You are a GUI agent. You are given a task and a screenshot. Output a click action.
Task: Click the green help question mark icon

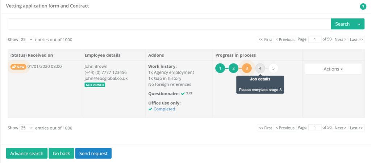(x=362, y=6)
